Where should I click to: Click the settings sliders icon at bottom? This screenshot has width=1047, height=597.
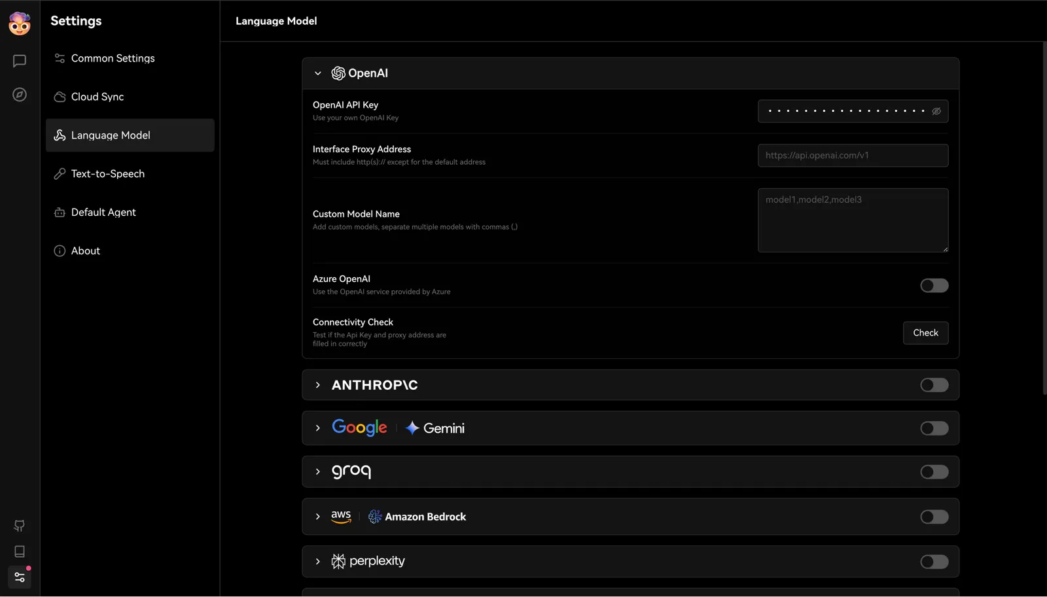20,577
